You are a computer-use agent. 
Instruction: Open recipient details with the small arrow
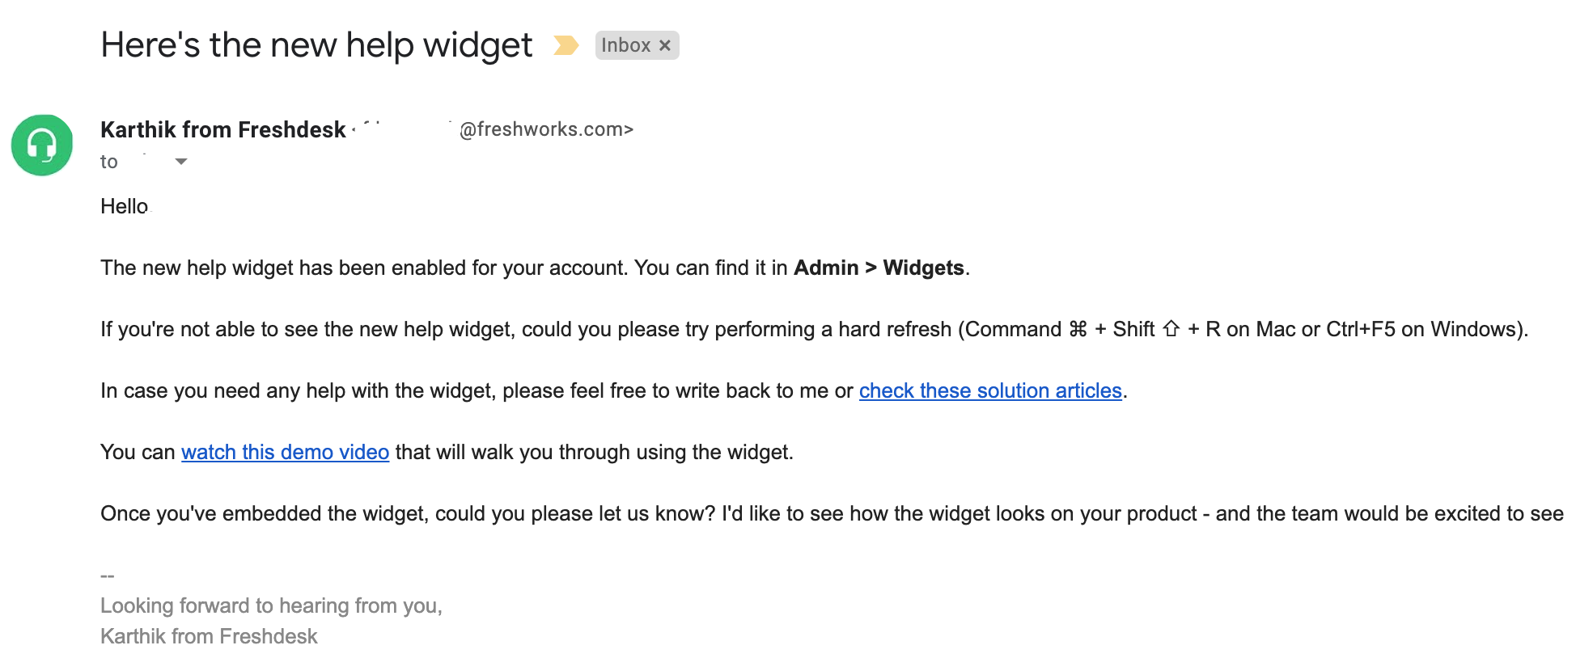(181, 162)
